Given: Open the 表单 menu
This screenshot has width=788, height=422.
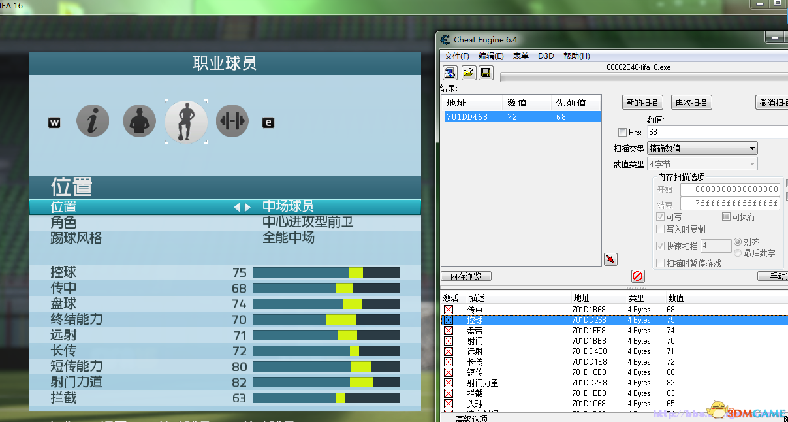Looking at the screenshot, I should pyautogui.click(x=521, y=56).
